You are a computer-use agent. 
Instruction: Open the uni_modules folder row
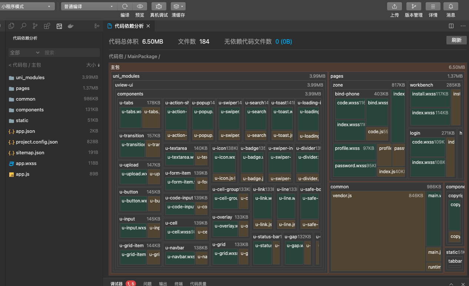tap(54, 77)
